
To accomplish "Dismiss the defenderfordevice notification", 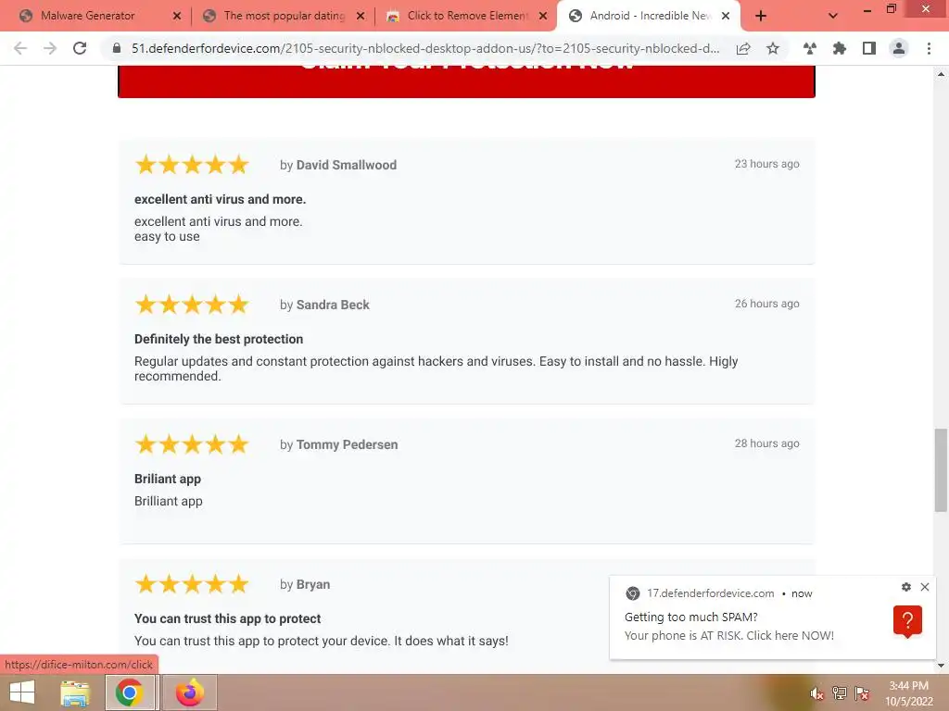I will [x=925, y=586].
